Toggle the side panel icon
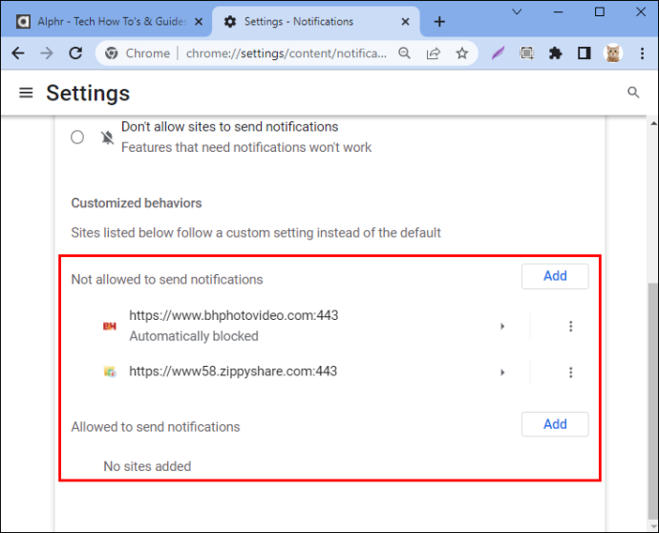 coord(584,53)
